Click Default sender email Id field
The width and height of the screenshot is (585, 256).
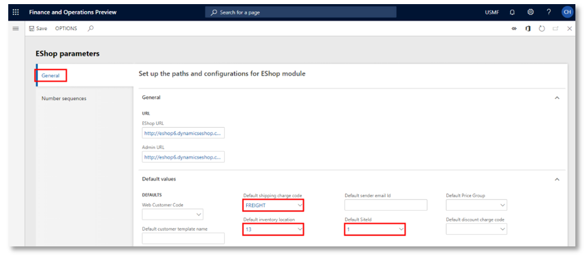point(386,205)
